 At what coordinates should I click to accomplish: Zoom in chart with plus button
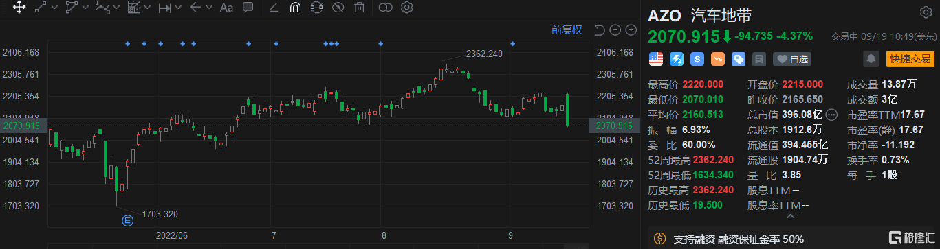[631, 29]
